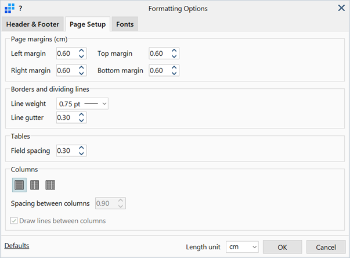This screenshot has width=350, height=258.
Task: Click the question mark help icon
Action: pos(20,9)
